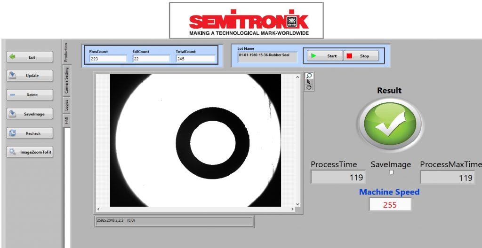
Task: Click the image viewer scroll down arrow
Action: (297, 204)
